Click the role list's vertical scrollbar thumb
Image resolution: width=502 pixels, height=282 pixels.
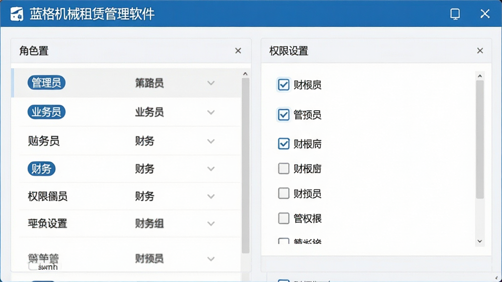(x=246, y=165)
